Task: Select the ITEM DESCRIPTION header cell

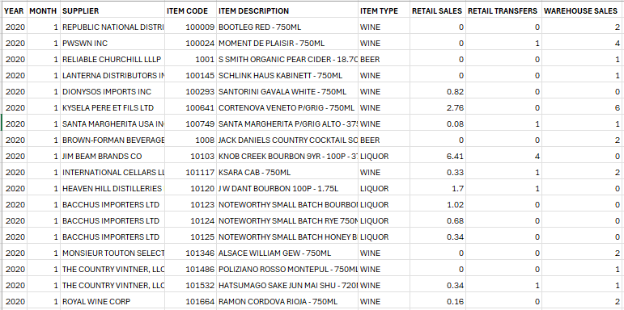Action: point(287,10)
